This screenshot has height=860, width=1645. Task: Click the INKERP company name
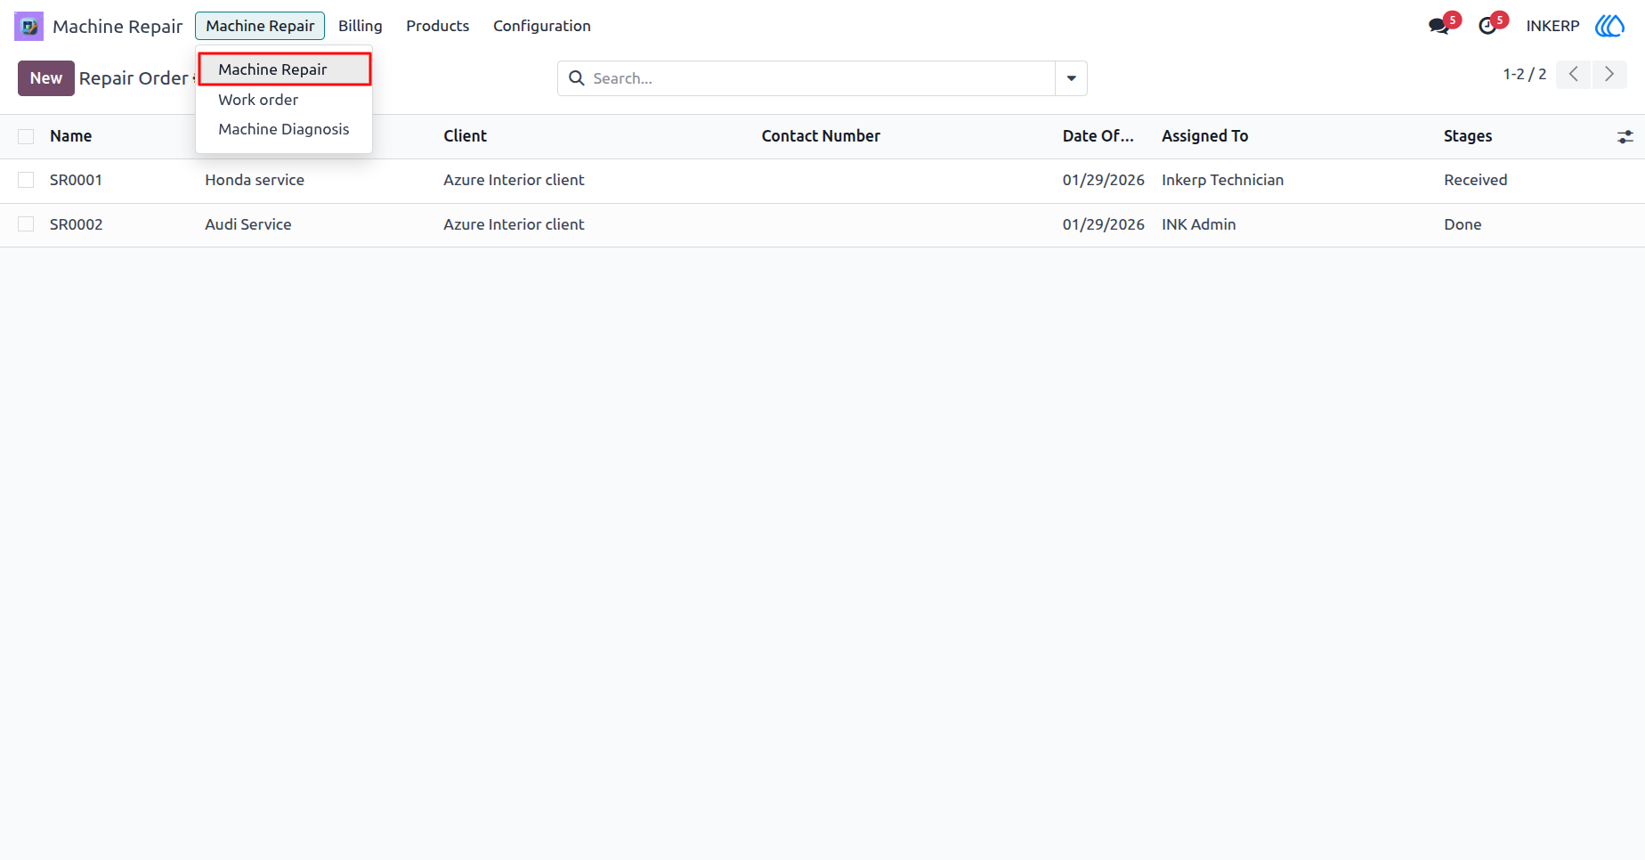click(1552, 26)
